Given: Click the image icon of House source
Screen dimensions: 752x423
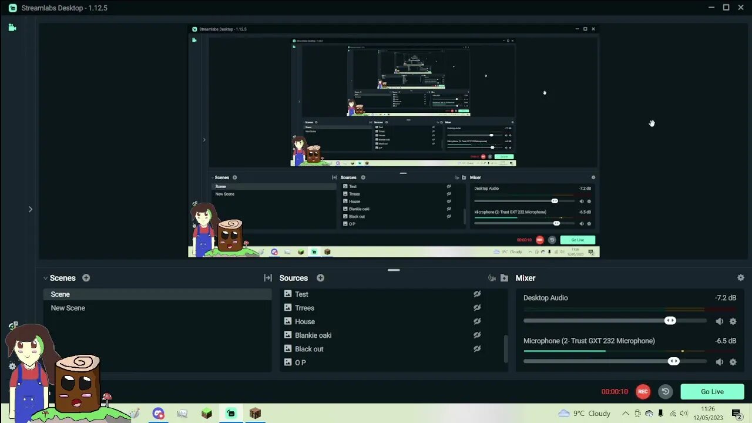Looking at the screenshot, I should tap(288, 321).
